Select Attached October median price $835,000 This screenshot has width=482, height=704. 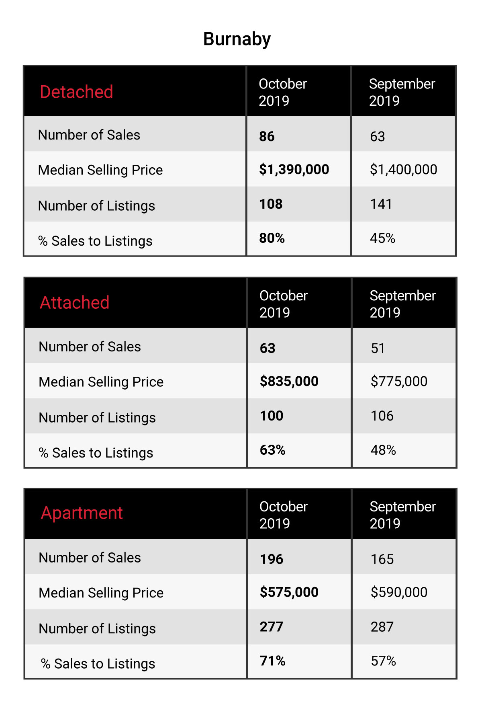(x=289, y=381)
